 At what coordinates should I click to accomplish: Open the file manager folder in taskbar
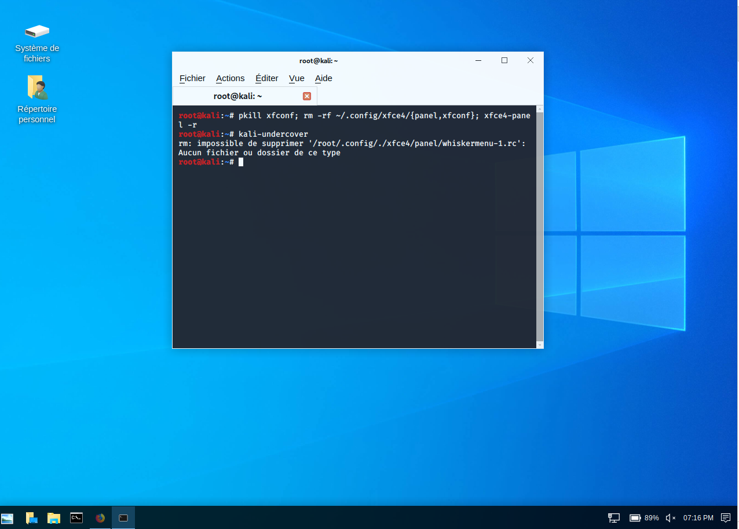[54, 518]
